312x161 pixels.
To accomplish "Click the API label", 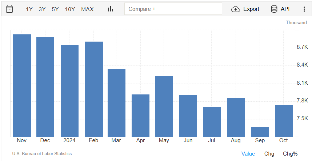I will pos(285,9).
